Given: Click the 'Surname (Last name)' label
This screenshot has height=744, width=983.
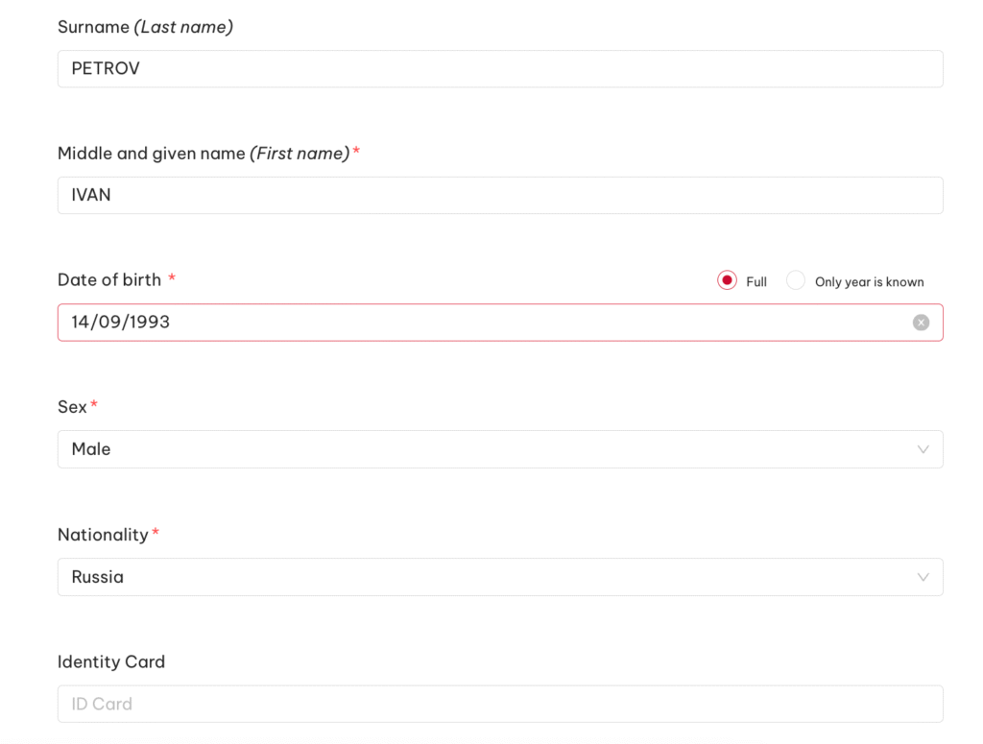Looking at the screenshot, I should (x=145, y=27).
